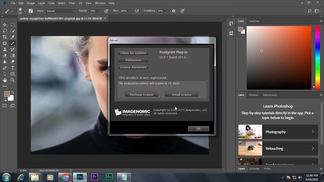Select the History Brush tool

13,50
